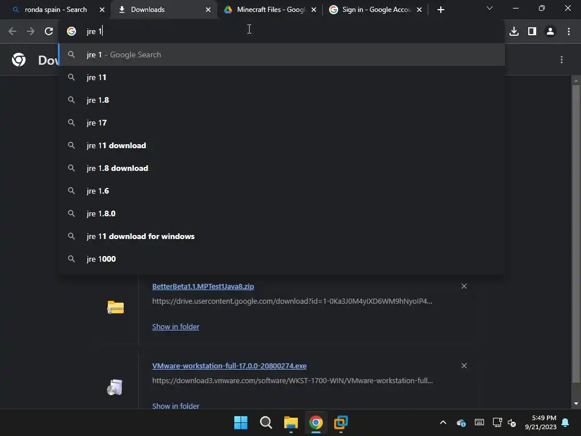
Task: Open Windows taskbar search
Action: [266, 422]
